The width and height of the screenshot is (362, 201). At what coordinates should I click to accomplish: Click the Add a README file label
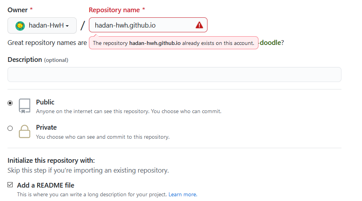pyautogui.click(x=45, y=185)
